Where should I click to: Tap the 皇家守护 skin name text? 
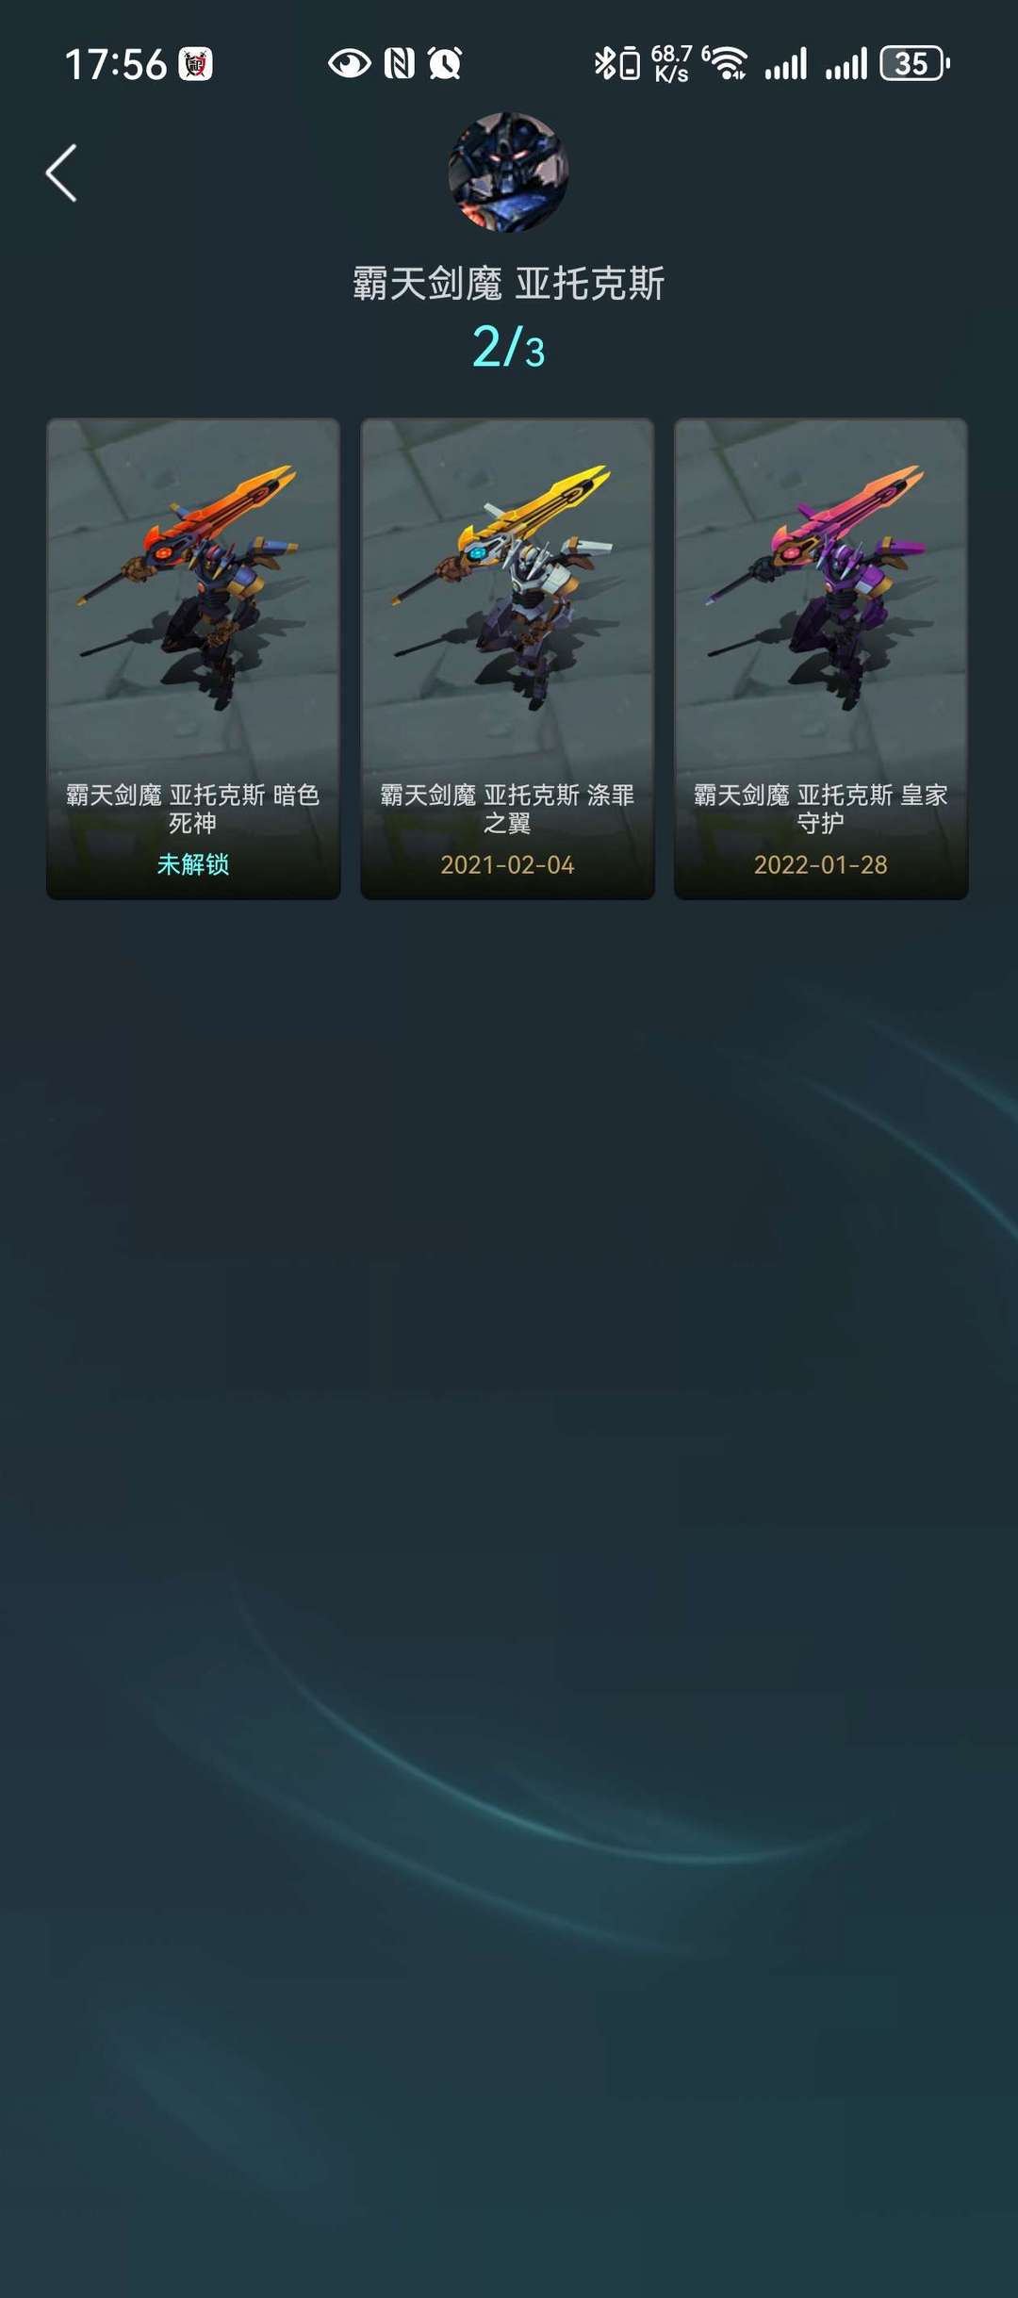pyautogui.click(x=821, y=809)
